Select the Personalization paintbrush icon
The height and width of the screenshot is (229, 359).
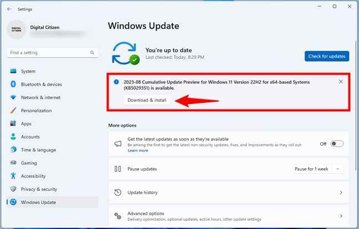coord(13,111)
